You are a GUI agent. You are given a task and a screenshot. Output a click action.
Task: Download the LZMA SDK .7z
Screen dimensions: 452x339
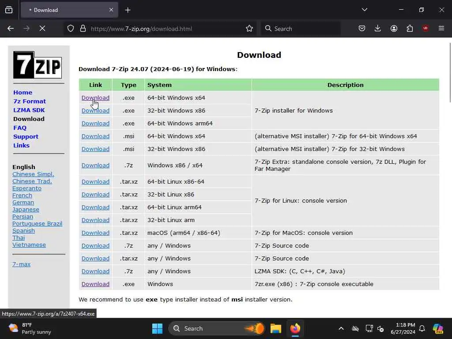pyautogui.click(x=95, y=271)
